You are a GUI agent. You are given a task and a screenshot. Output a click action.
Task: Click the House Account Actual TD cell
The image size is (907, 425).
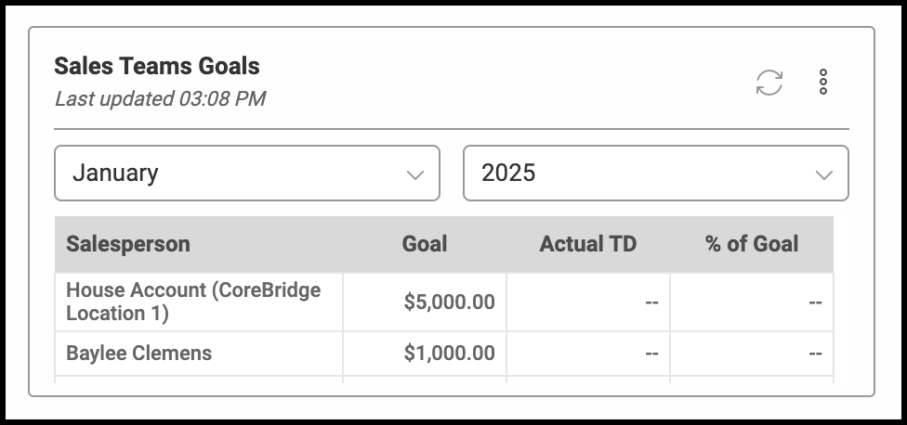tap(588, 302)
